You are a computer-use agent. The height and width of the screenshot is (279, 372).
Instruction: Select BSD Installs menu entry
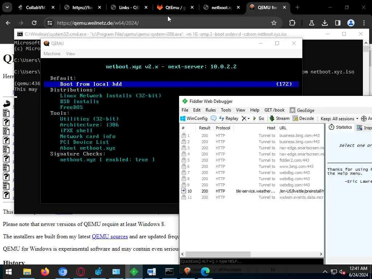(80, 101)
